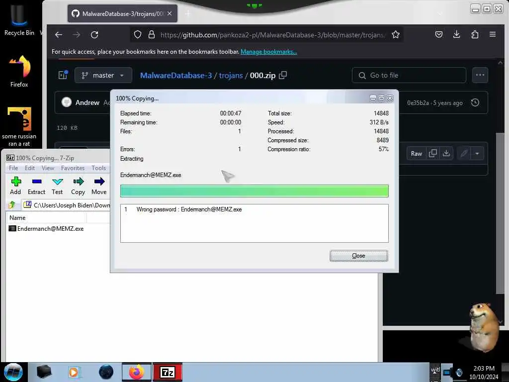Expand the edit options dropdown arrow on GitHub

pos(477,153)
